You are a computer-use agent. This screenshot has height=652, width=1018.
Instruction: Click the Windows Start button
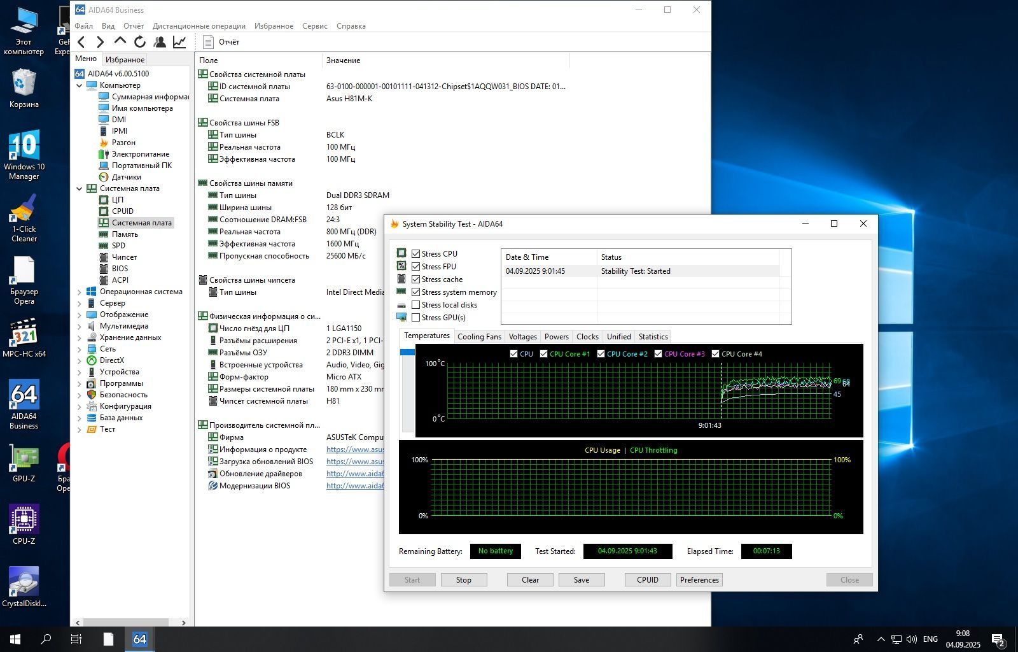pos(15,639)
